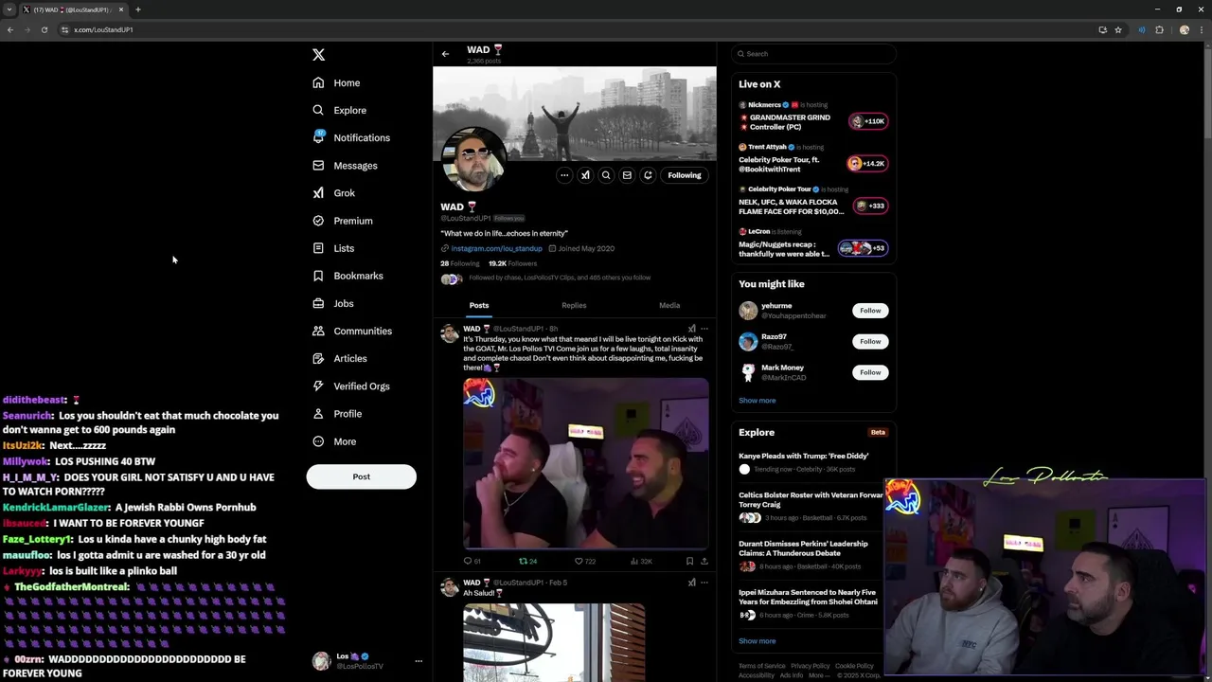
Task: Reply to the It's Thursday post
Action: tap(471, 561)
